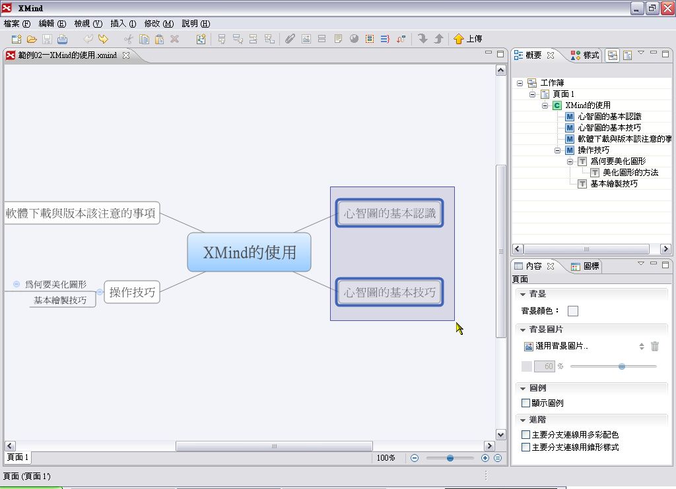Switch to the 圖標 tab

tap(585, 266)
